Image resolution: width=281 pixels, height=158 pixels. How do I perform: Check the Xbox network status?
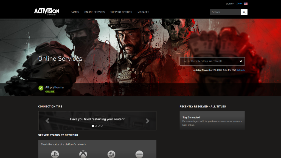pyautogui.click(x=83, y=154)
